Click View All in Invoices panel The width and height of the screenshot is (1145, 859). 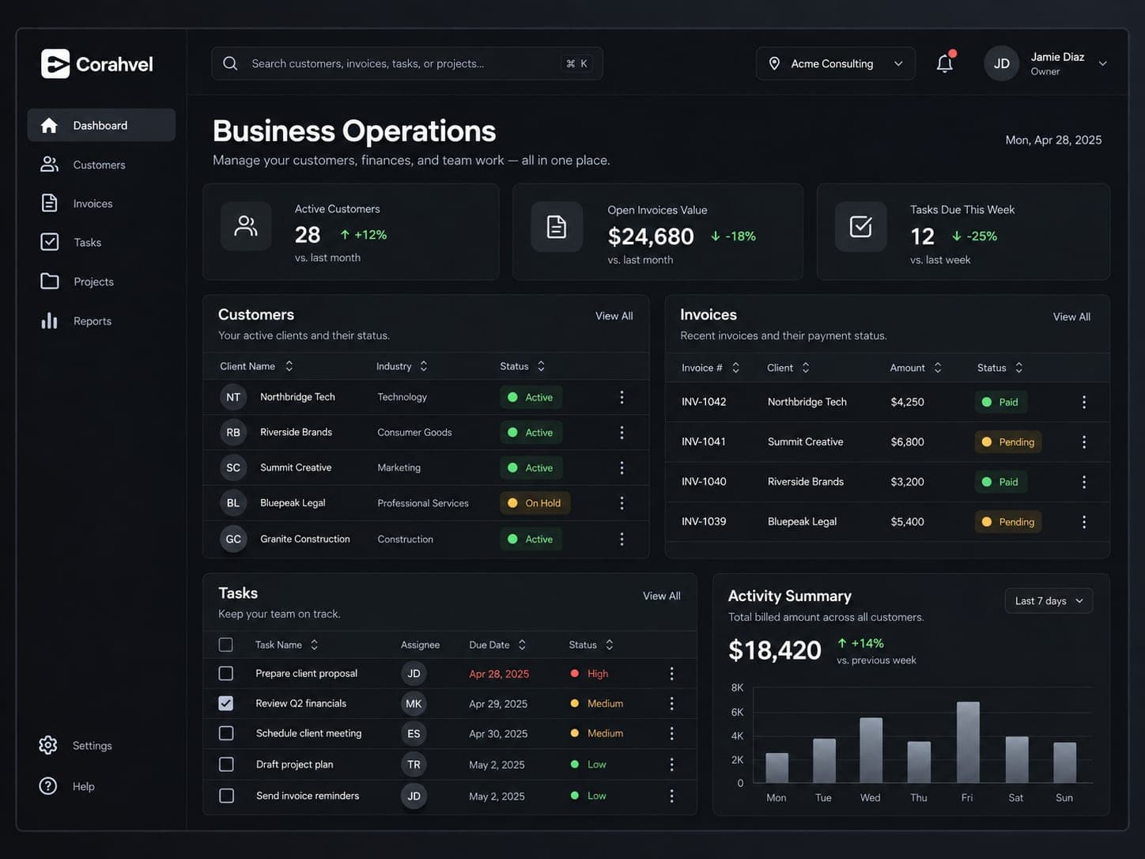click(1071, 316)
